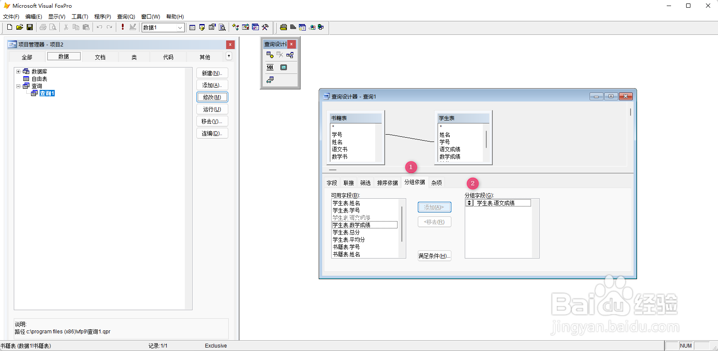Open the 帮助(H) menu
This screenshot has width=718, height=351.
point(175,17)
